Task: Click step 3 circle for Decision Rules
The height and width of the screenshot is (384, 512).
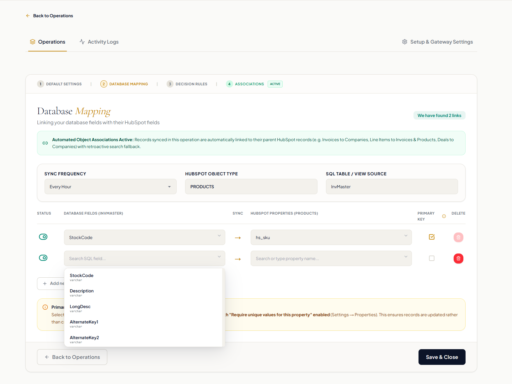Action: 170,84
